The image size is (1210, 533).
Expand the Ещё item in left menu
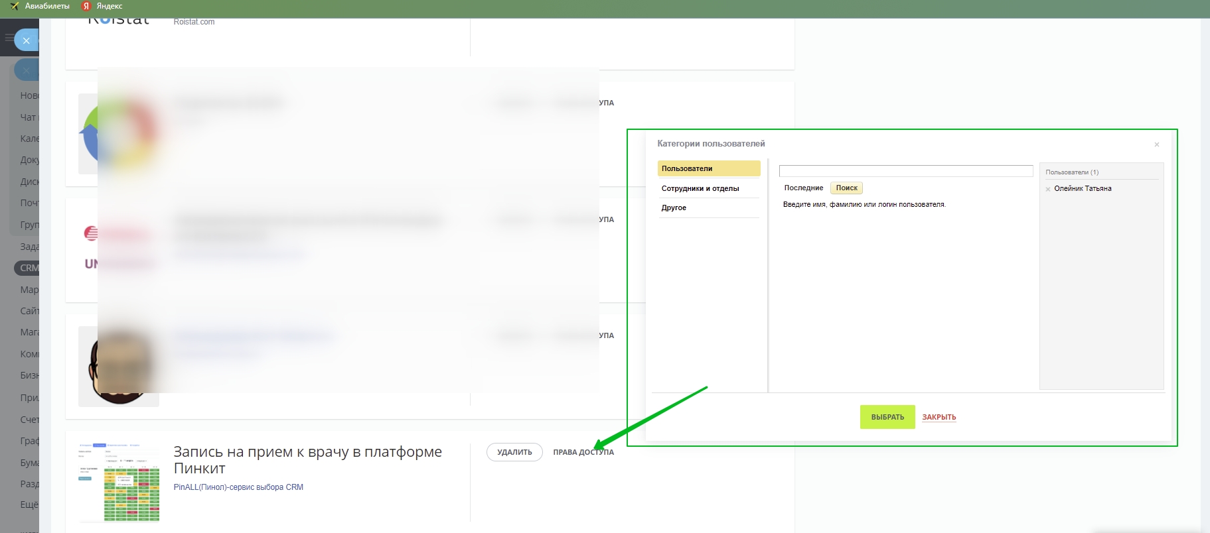point(29,504)
